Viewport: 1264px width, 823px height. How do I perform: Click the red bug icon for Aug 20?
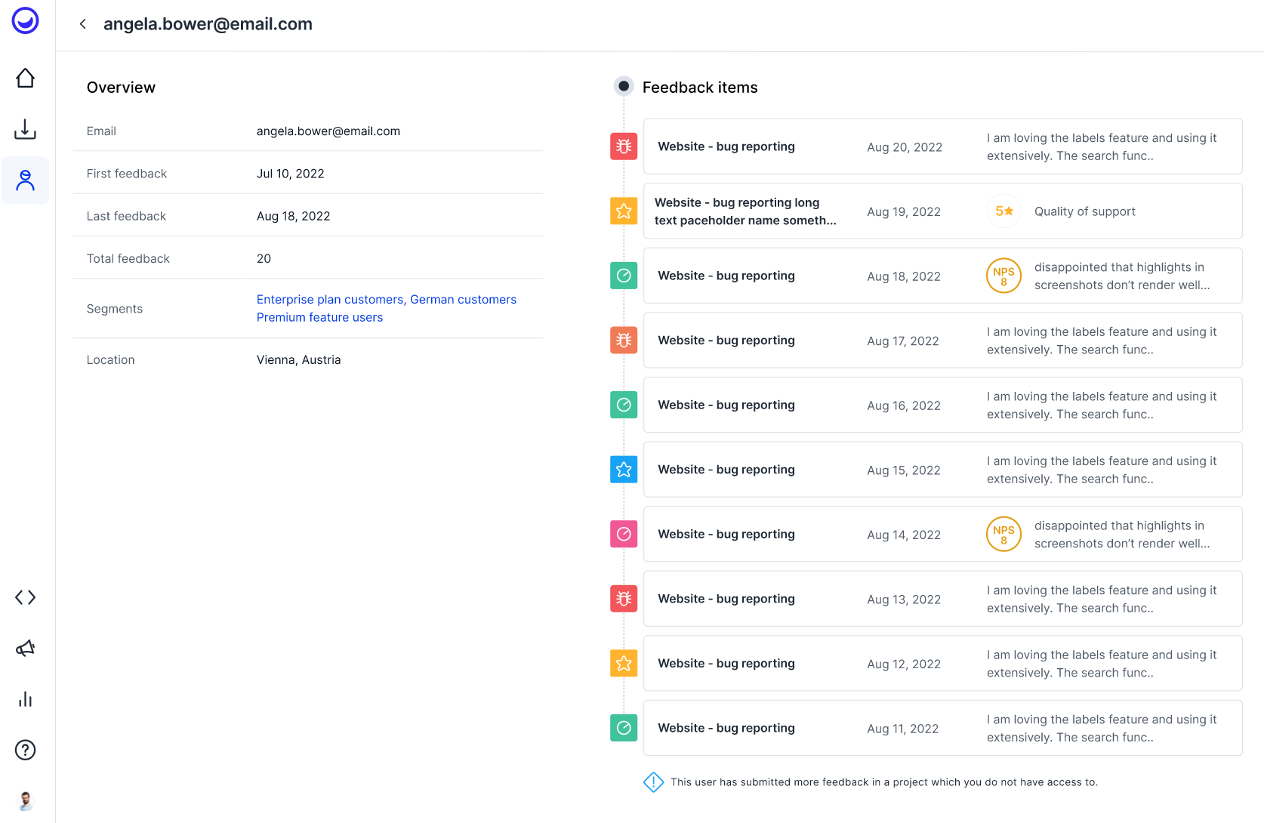[624, 146]
